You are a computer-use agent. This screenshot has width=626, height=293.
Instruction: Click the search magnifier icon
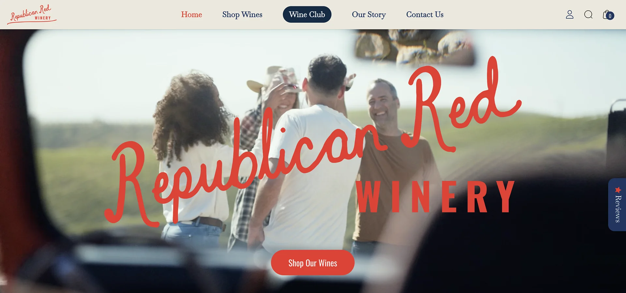coord(588,15)
